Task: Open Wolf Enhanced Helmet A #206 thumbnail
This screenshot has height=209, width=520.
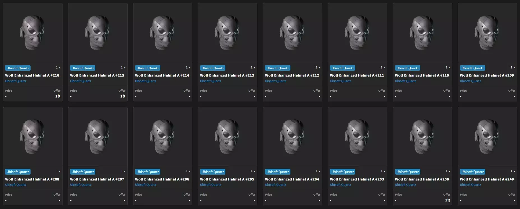Action: tap(163, 137)
